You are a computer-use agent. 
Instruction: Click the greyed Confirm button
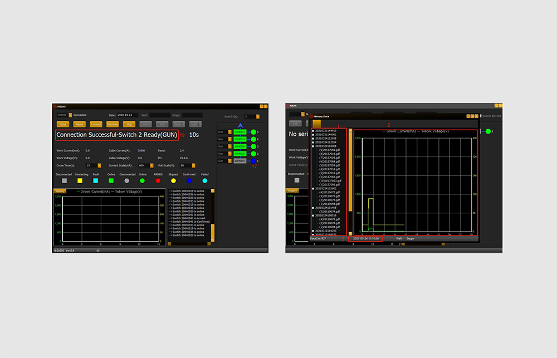click(145, 124)
